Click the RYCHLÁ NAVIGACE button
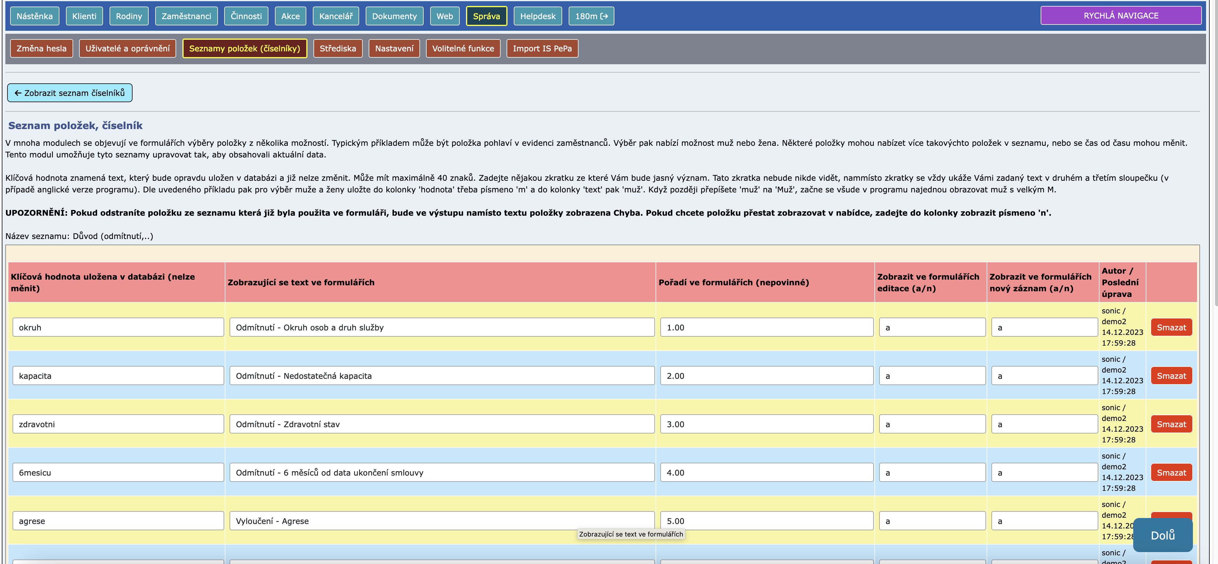Viewport: 1218px width, 564px height. click(x=1121, y=16)
